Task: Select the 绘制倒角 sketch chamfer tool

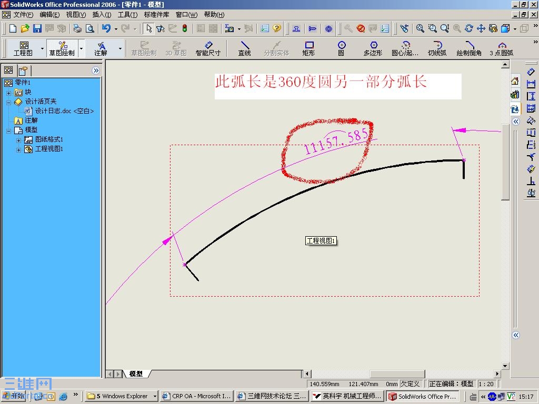Action: 469,49
